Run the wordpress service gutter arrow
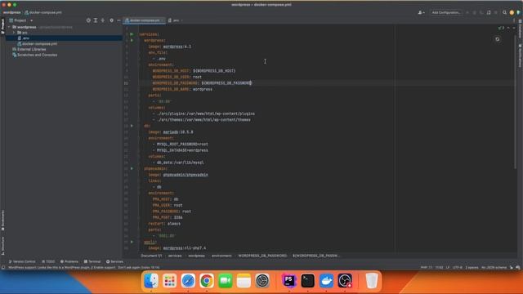Image resolution: width=523 pixels, height=294 pixels. pos(132,40)
